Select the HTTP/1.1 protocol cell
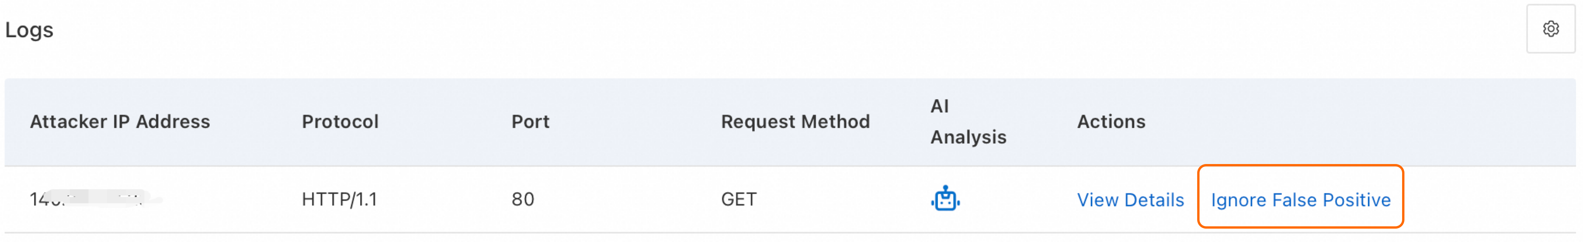Viewport: 1583px width, 242px height. tap(339, 199)
